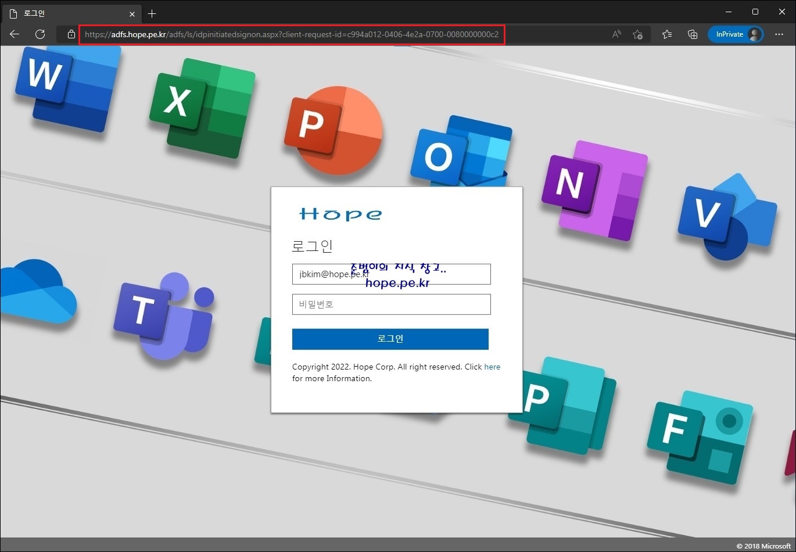Close the 로그인 tab
Image resolution: width=796 pixels, height=552 pixels.
pyautogui.click(x=132, y=14)
